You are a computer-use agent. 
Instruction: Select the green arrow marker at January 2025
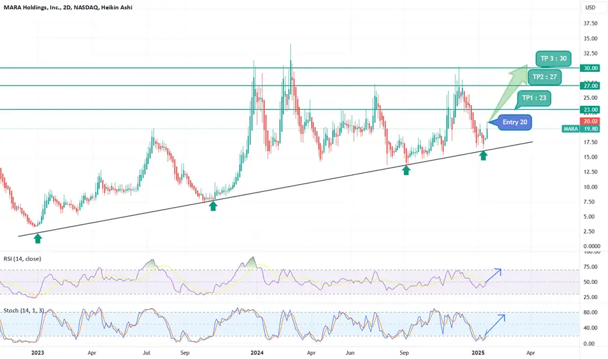tap(483, 155)
